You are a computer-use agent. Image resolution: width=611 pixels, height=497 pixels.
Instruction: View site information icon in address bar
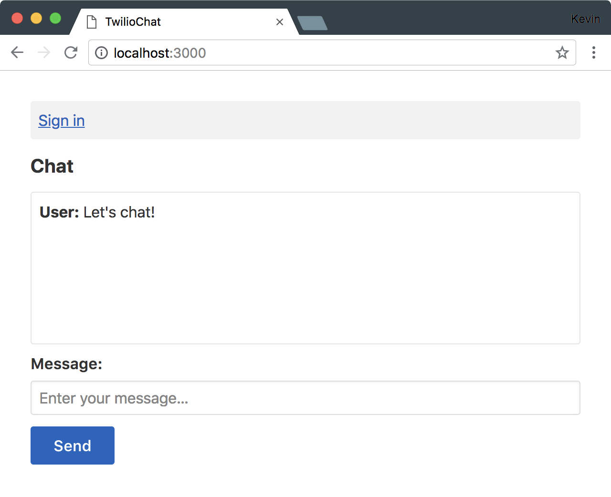click(x=101, y=52)
